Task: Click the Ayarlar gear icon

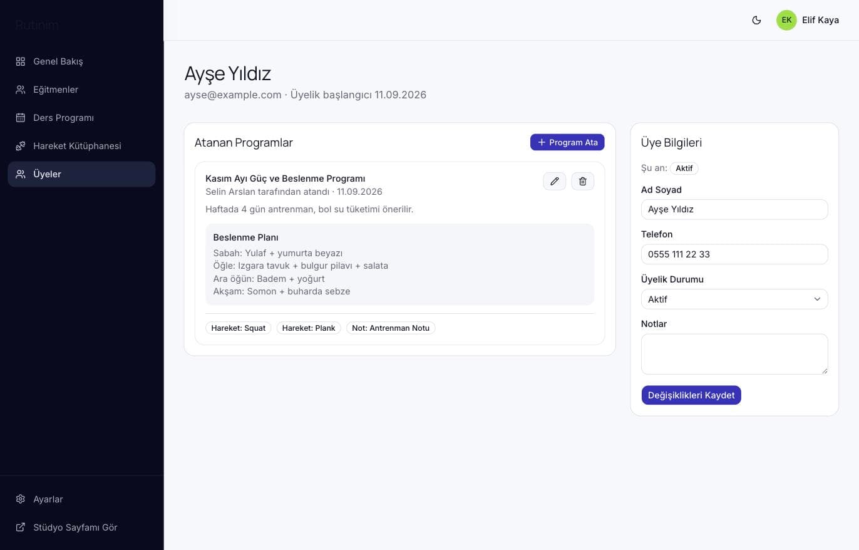Action: [x=21, y=499]
